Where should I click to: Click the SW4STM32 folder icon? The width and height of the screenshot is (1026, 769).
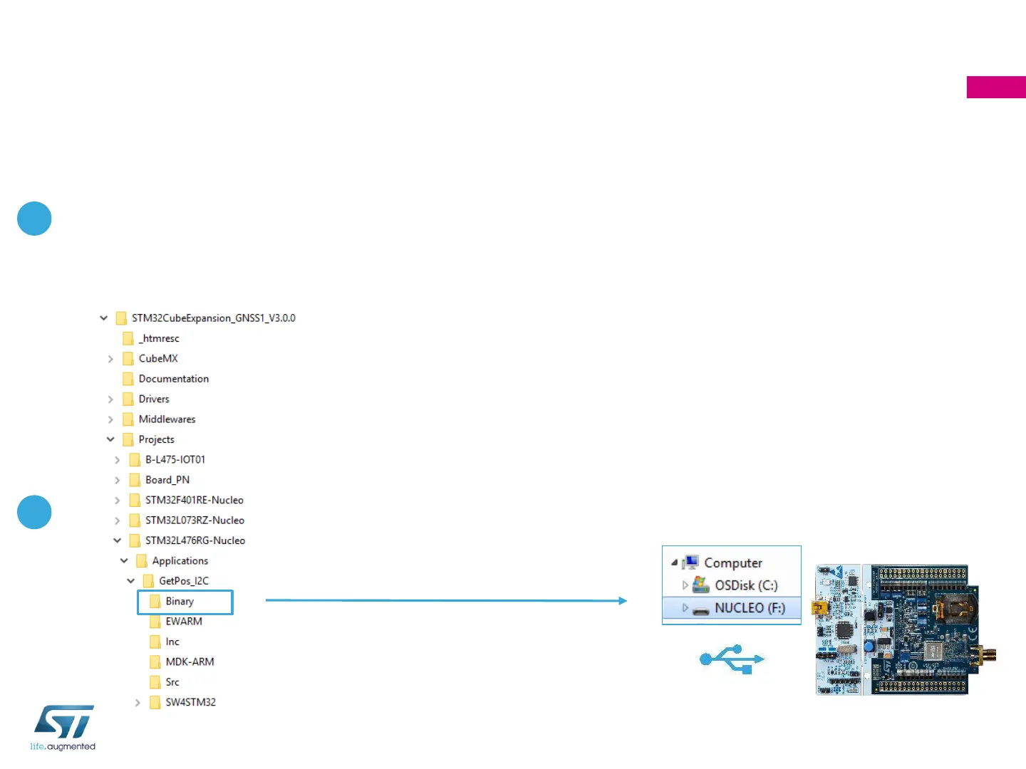click(x=155, y=703)
